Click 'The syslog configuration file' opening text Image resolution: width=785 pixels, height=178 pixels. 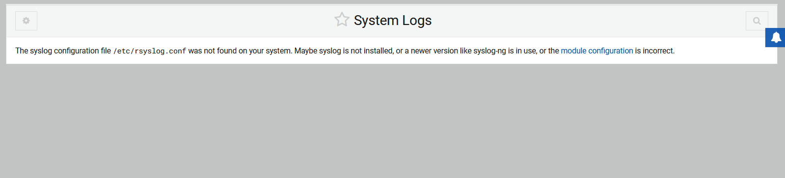pos(63,51)
